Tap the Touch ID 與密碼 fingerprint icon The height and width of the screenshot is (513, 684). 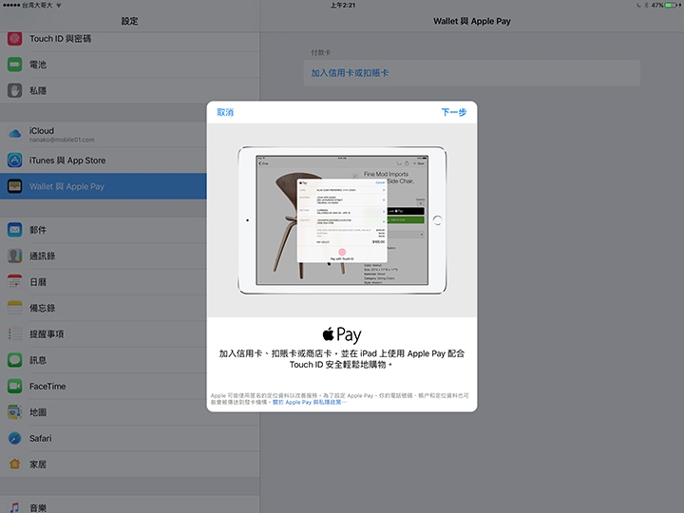(x=15, y=39)
